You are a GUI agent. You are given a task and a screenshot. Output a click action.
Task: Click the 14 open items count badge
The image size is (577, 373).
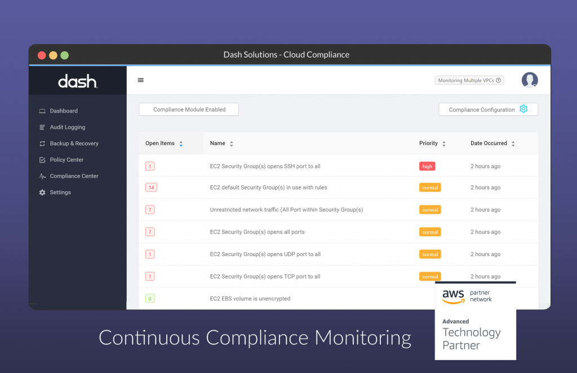151,187
